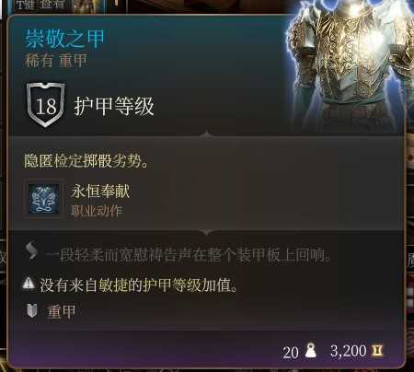Click the item title 崇敬之甲
Image resolution: width=414 pixels, height=372 pixels.
point(64,39)
